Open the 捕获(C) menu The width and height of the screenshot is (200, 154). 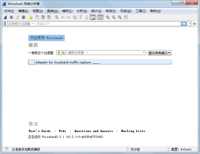click(x=67, y=11)
